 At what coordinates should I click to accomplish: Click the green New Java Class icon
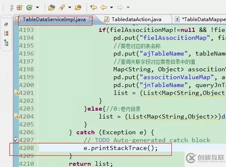point(29,7)
